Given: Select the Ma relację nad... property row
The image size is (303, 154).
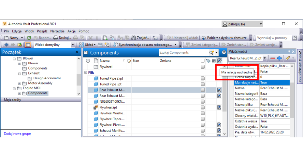Looking at the screenshot, I should tap(262, 83).
